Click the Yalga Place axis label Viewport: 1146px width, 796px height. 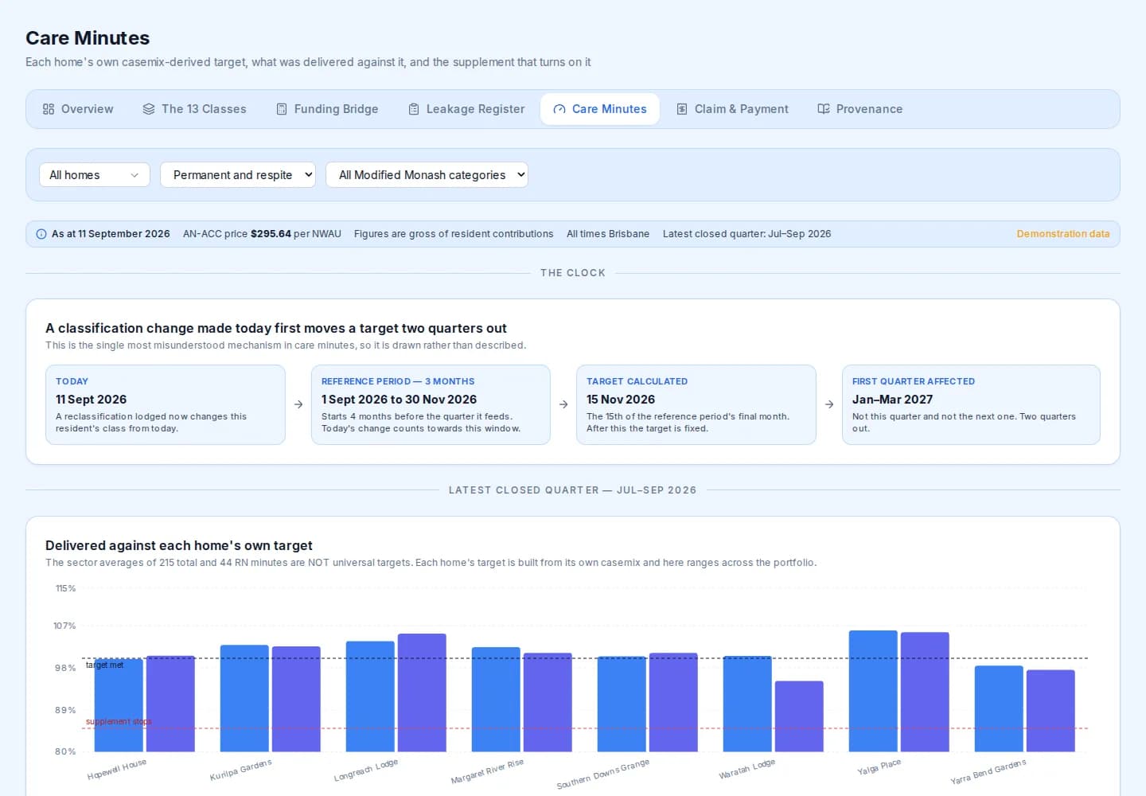(x=879, y=767)
